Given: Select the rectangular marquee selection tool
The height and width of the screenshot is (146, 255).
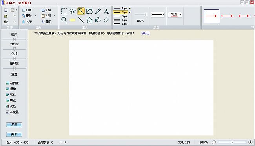Looking at the screenshot, I should pyautogui.click(x=64, y=11).
